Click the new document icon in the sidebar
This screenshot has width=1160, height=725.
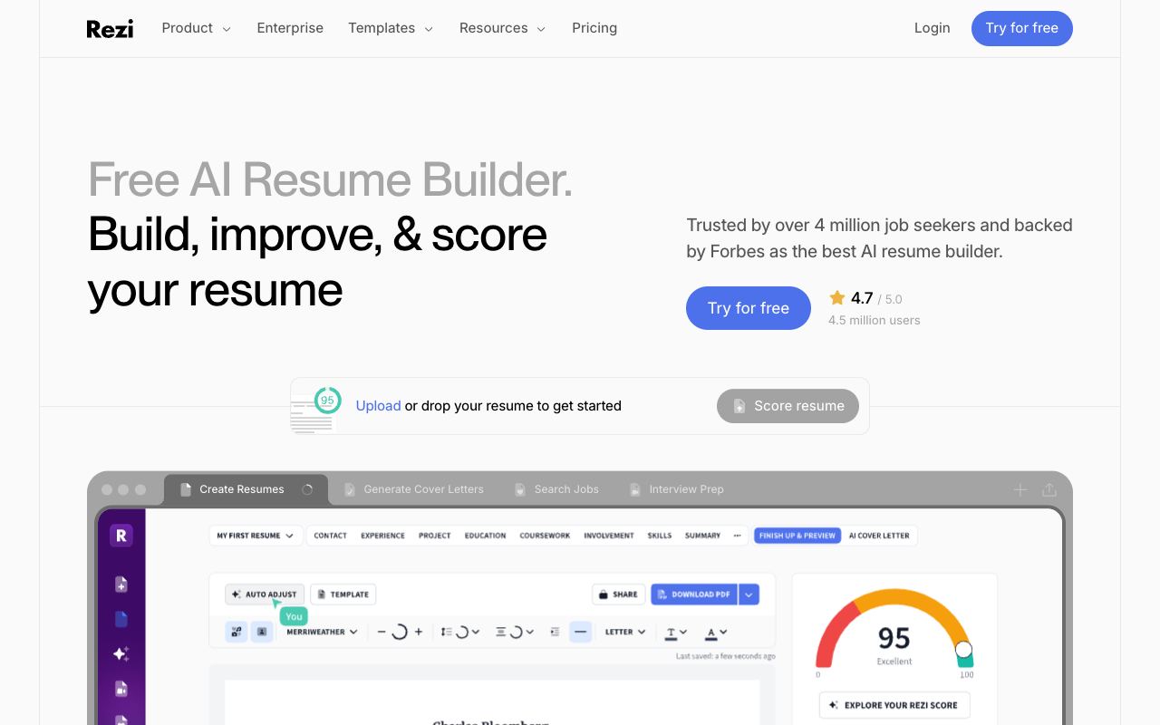coord(121,585)
